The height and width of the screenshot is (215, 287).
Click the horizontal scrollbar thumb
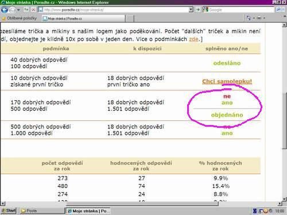tap(142, 204)
